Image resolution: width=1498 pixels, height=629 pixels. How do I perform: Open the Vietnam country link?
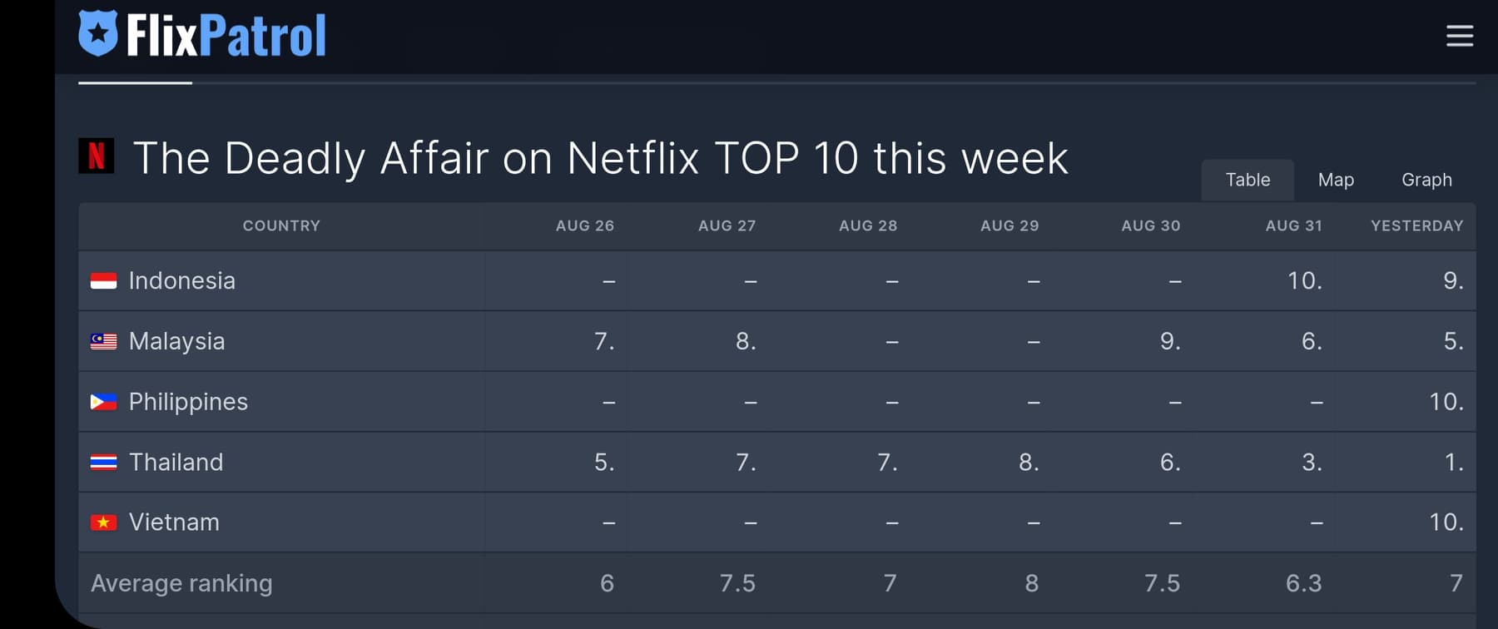pos(175,522)
